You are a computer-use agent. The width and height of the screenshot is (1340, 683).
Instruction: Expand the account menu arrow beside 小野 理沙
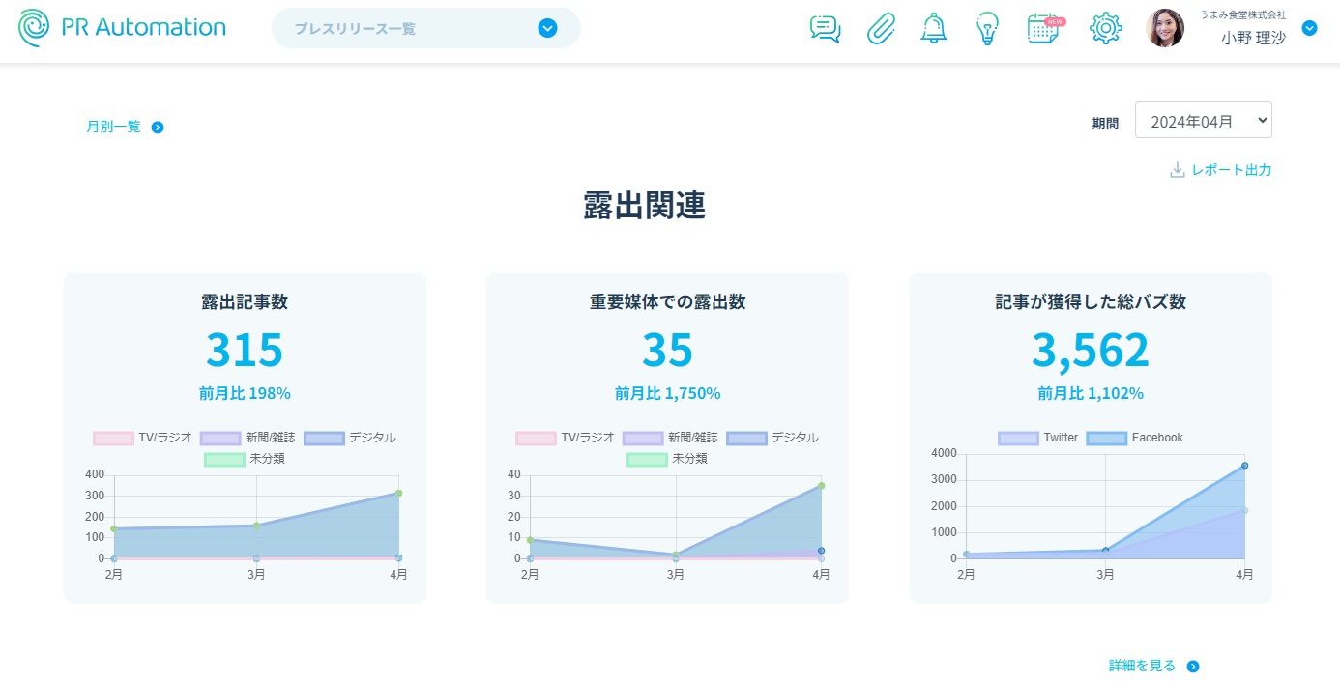[x=1310, y=28]
